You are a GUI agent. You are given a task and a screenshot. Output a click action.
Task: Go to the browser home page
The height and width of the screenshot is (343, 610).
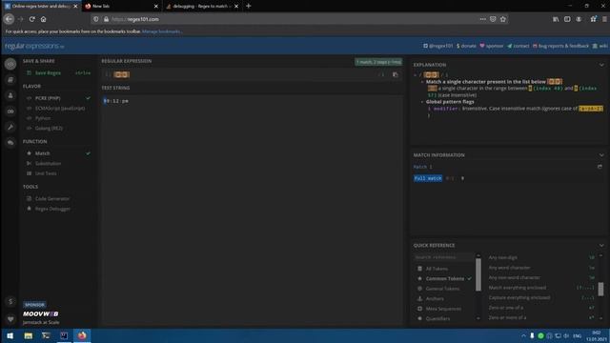[44, 19]
